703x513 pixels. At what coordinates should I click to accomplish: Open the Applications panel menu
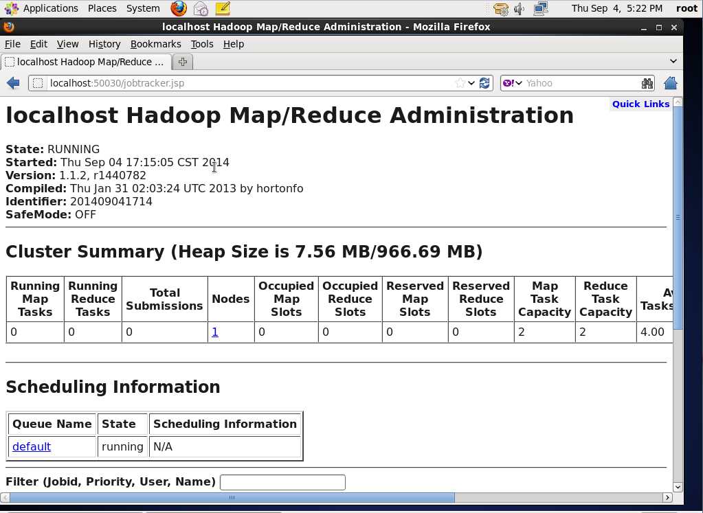(x=51, y=8)
